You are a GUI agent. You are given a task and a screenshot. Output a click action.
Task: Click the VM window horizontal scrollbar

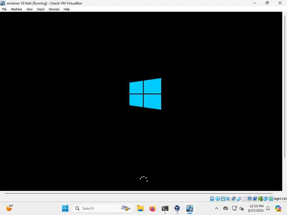coord(138,193)
